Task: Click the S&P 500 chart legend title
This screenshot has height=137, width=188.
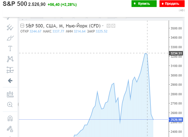Action: click(x=63, y=26)
